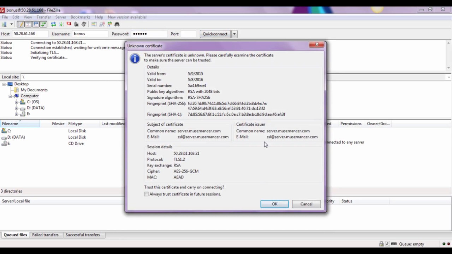
Task: Select the E: CD drive icon in file list
Action: click(4, 144)
